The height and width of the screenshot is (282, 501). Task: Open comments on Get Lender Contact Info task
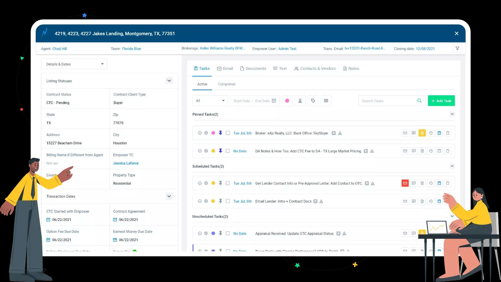pyautogui.click(x=414, y=183)
